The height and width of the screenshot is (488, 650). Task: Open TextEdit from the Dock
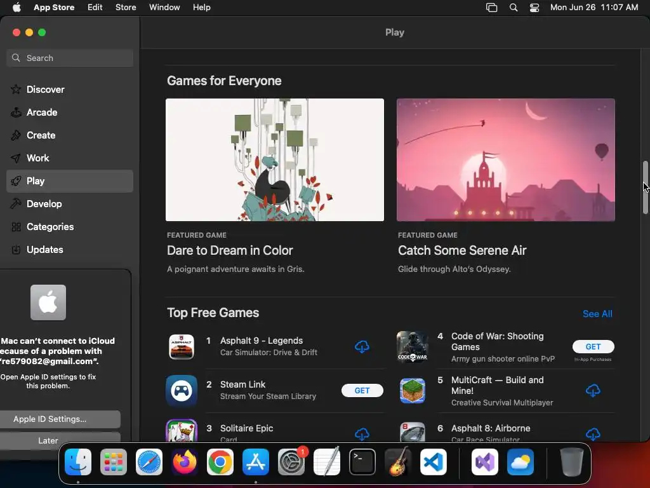[327, 462]
